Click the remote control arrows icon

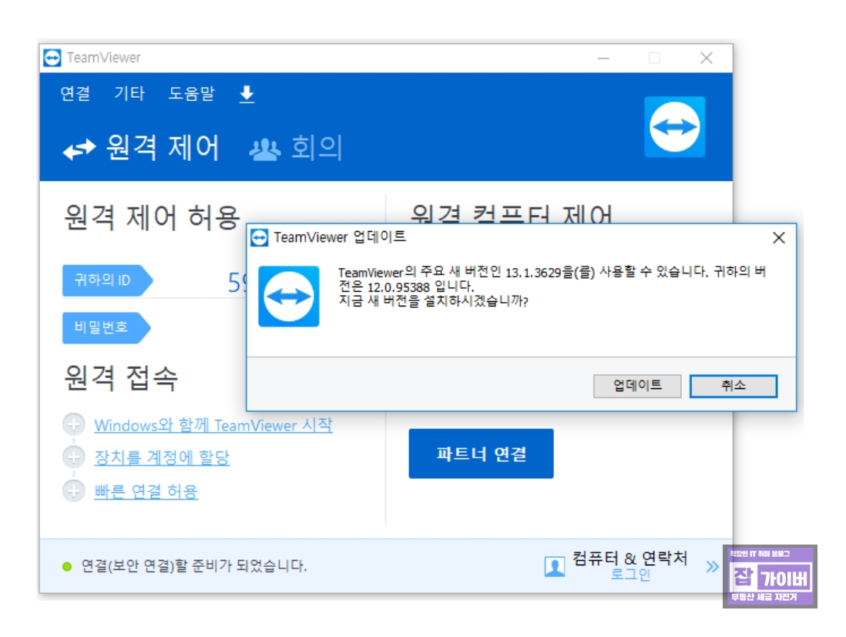(x=79, y=149)
